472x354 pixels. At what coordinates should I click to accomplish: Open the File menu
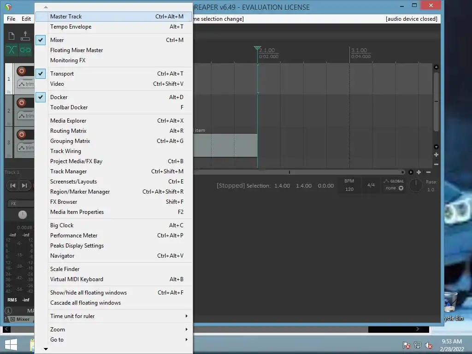click(x=11, y=18)
